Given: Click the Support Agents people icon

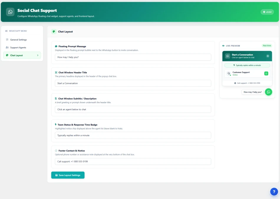Looking at the screenshot, I should click(7, 47).
